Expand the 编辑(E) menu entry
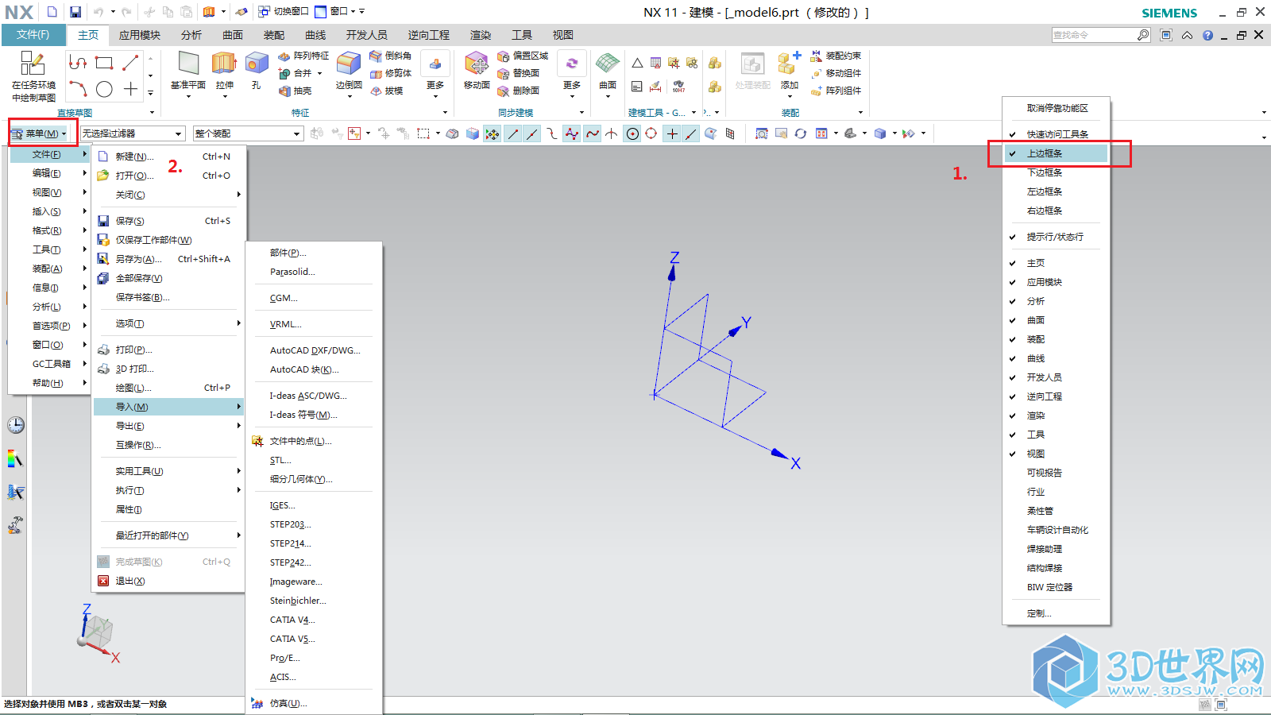This screenshot has height=715, width=1271. [49, 173]
